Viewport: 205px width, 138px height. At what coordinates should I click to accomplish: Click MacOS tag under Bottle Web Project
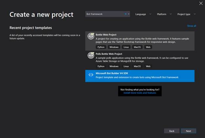[137, 47]
